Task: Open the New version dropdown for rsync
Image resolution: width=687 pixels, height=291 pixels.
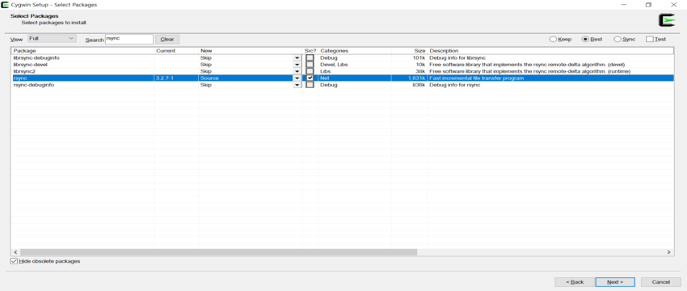Action: click(297, 78)
